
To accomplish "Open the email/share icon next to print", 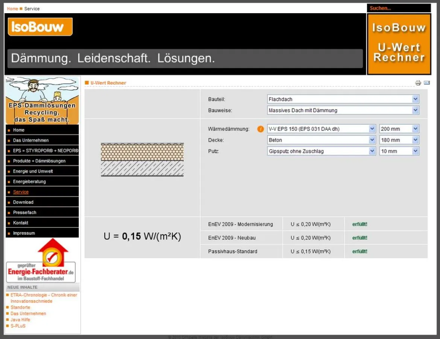I will tap(426, 82).
